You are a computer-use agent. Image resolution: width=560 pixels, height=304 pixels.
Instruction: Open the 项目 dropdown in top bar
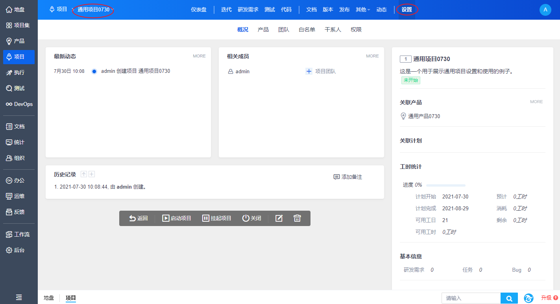coord(61,9)
